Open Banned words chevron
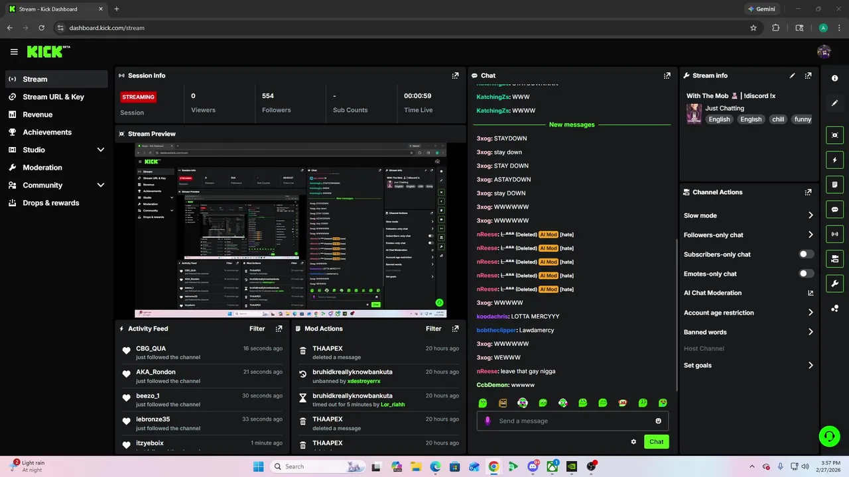849x477 pixels. (811, 332)
